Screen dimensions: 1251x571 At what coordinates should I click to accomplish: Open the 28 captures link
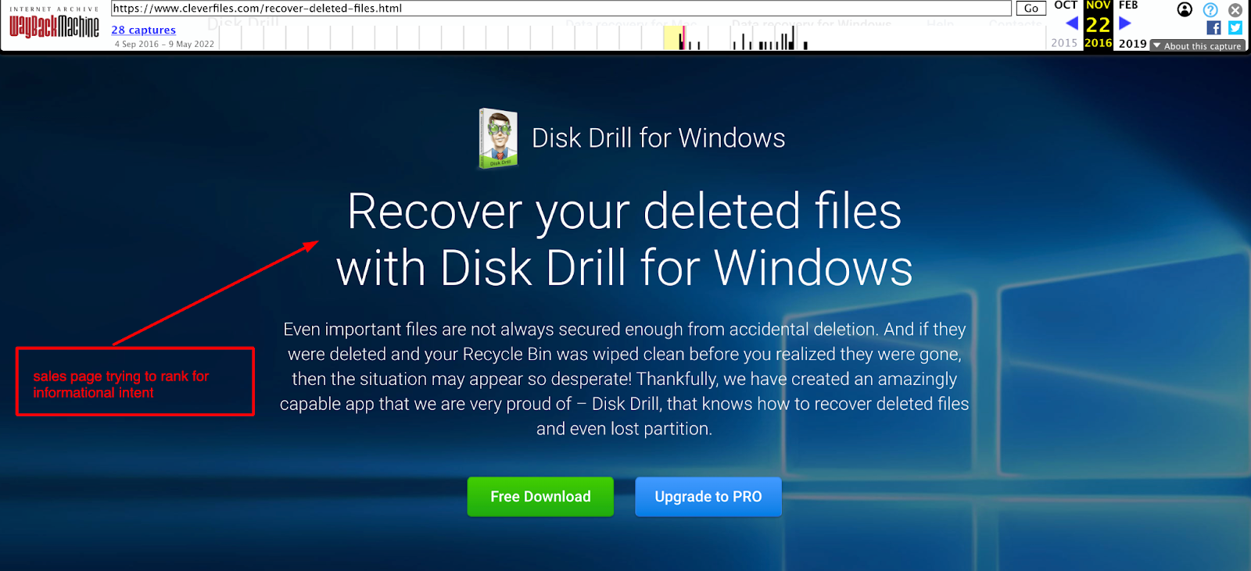pos(143,30)
